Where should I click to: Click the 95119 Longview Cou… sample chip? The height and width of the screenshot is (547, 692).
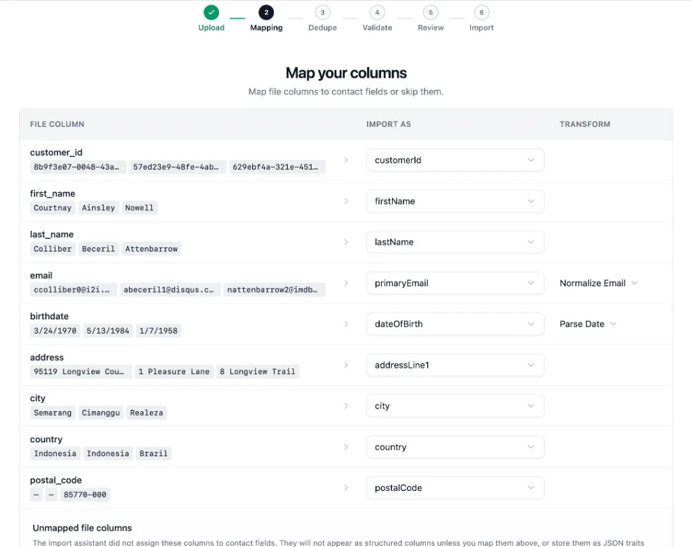click(x=81, y=372)
